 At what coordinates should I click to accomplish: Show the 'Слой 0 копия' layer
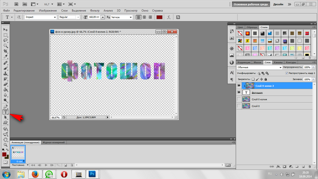coord(239,99)
